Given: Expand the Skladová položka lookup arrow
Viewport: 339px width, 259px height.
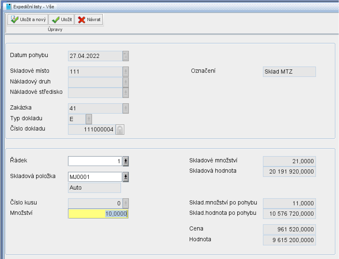Looking at the screenshot, I should pyautogui.click(x=126, y=177).
